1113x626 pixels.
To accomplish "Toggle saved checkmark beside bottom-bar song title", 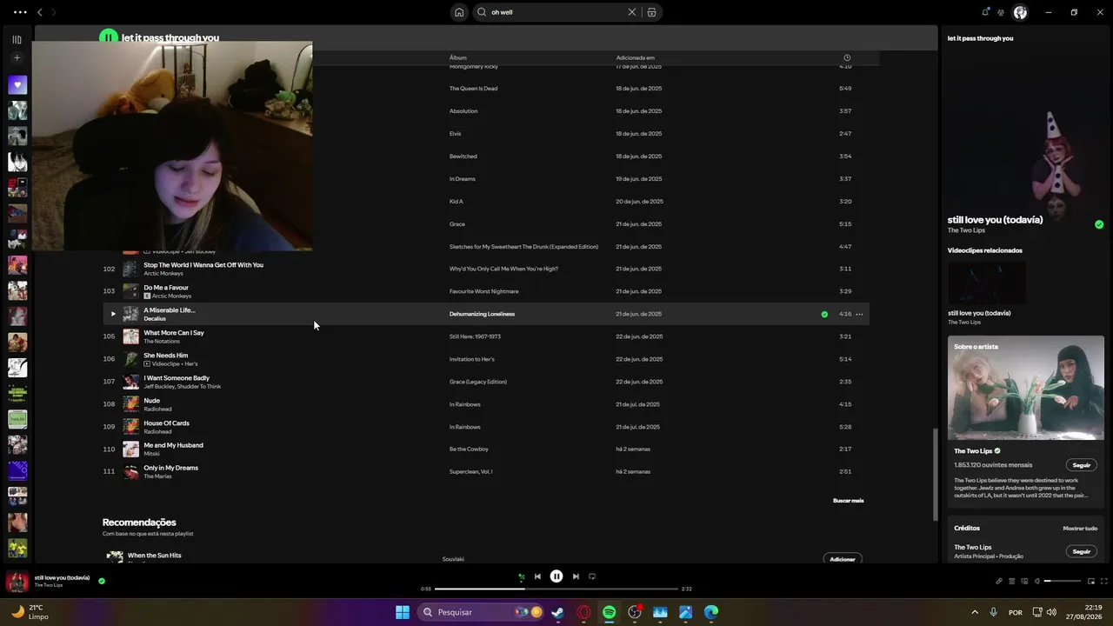I will click(102, 581).
